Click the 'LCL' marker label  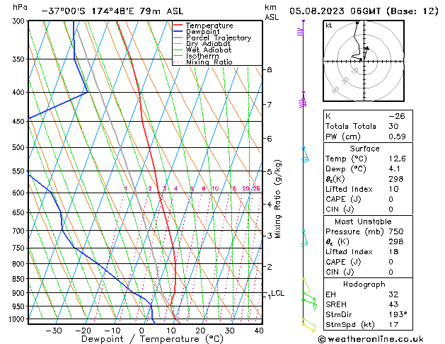point(278,293)
